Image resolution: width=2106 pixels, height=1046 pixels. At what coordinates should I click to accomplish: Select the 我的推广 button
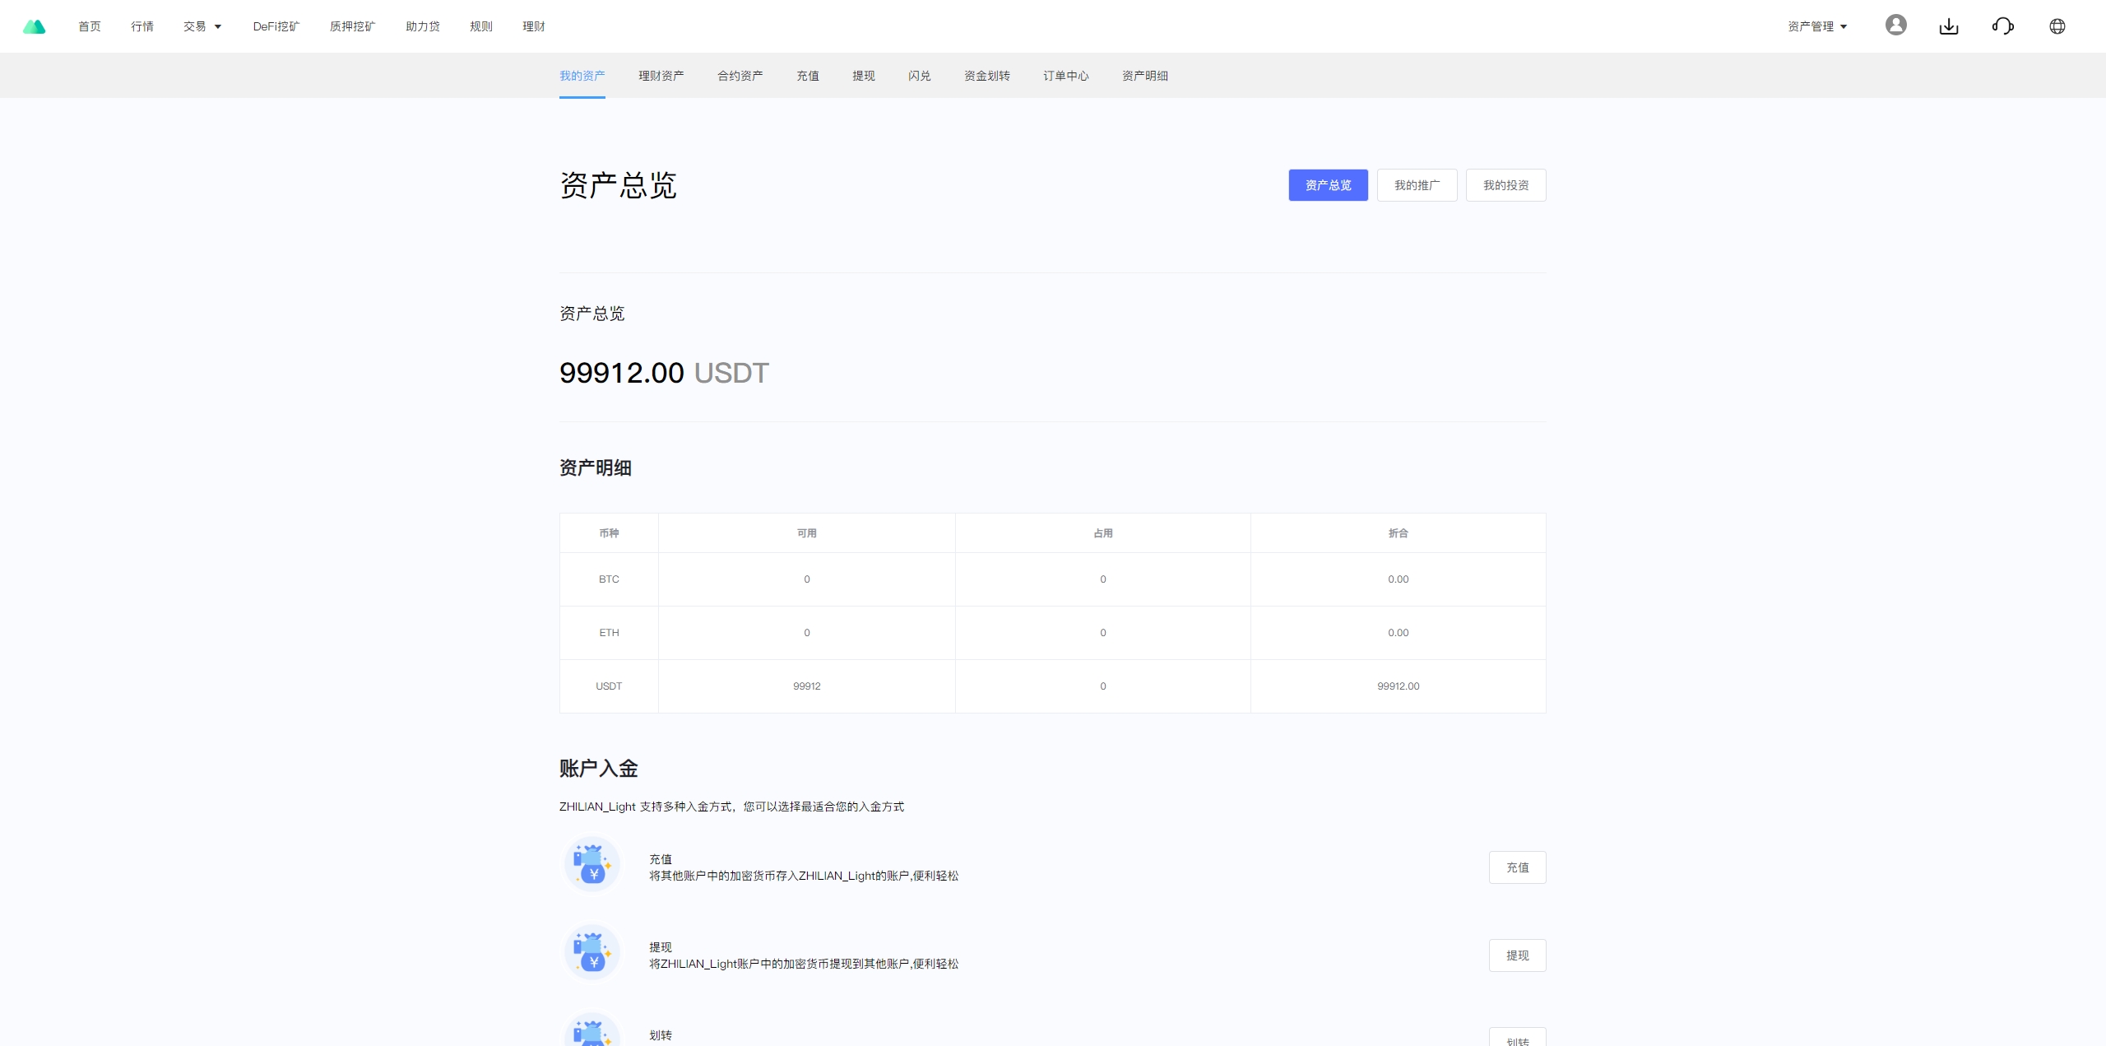[x=1417, y=185]
